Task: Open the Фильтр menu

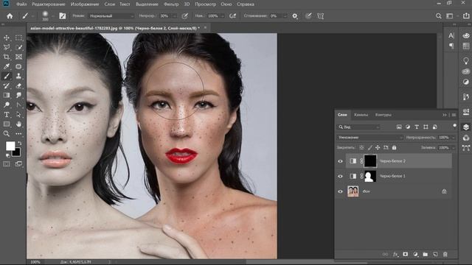Action: click(171, 4)
